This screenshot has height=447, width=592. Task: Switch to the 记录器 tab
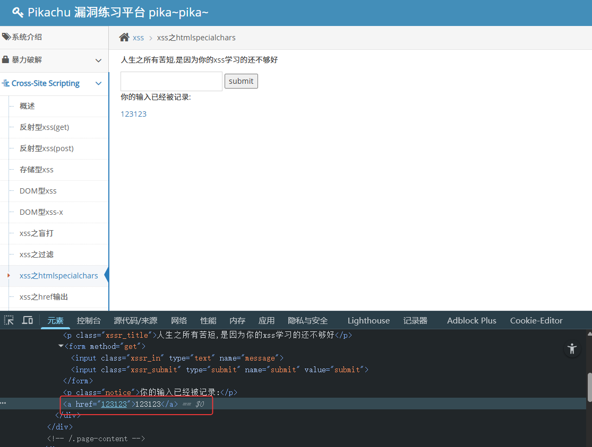point(415,321)
